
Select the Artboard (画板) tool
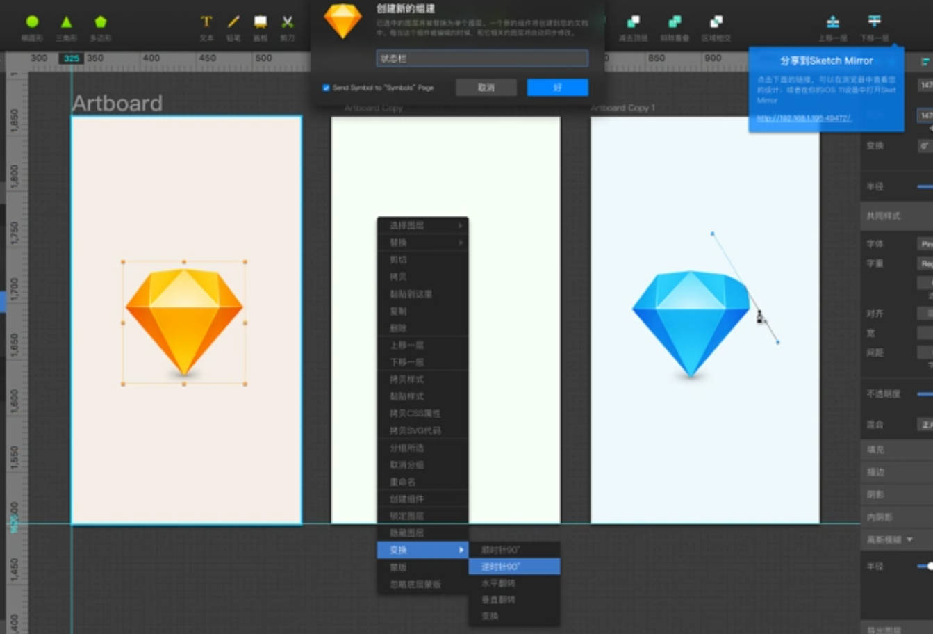click(x=261, y=23)
